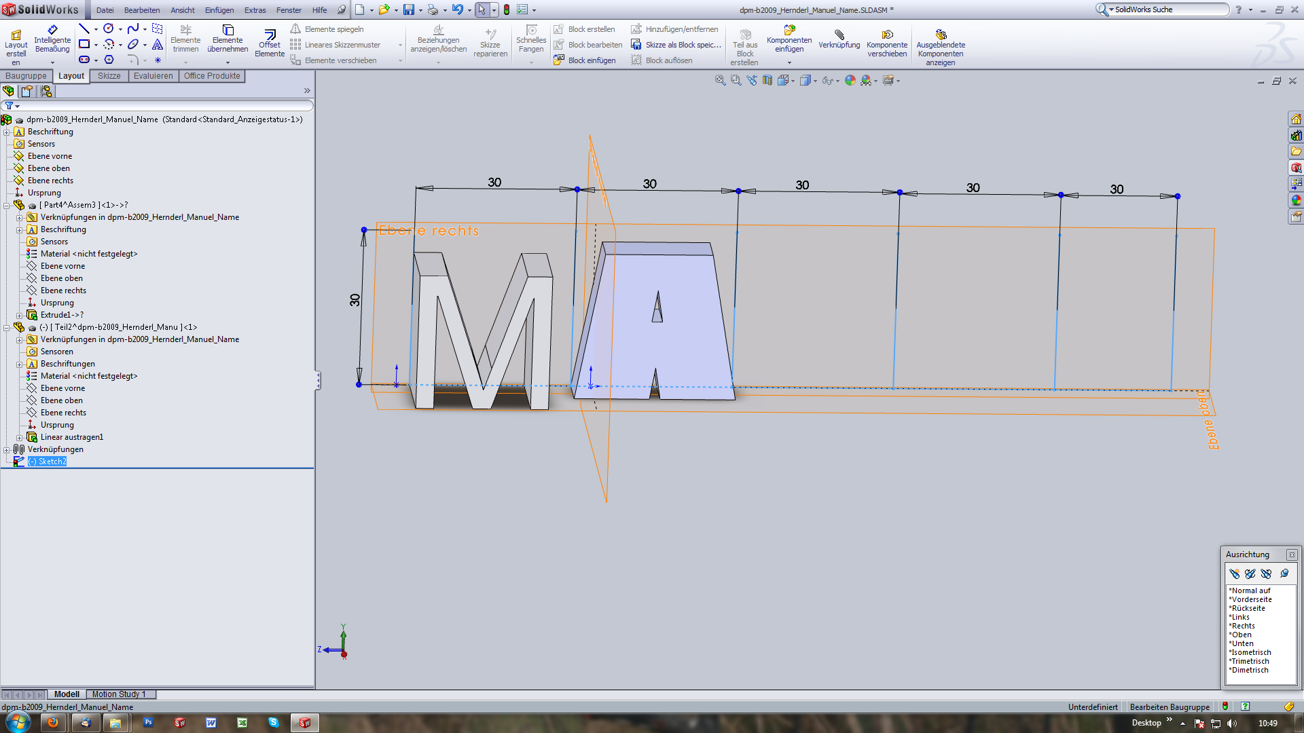This screenshot has height=733, width=1304.
Task: Select the Line sketch tool
Action: (x=84, y=29)
